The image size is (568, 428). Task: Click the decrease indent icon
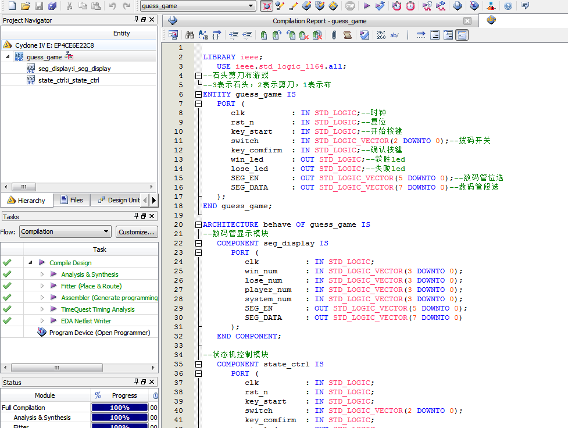247,35
